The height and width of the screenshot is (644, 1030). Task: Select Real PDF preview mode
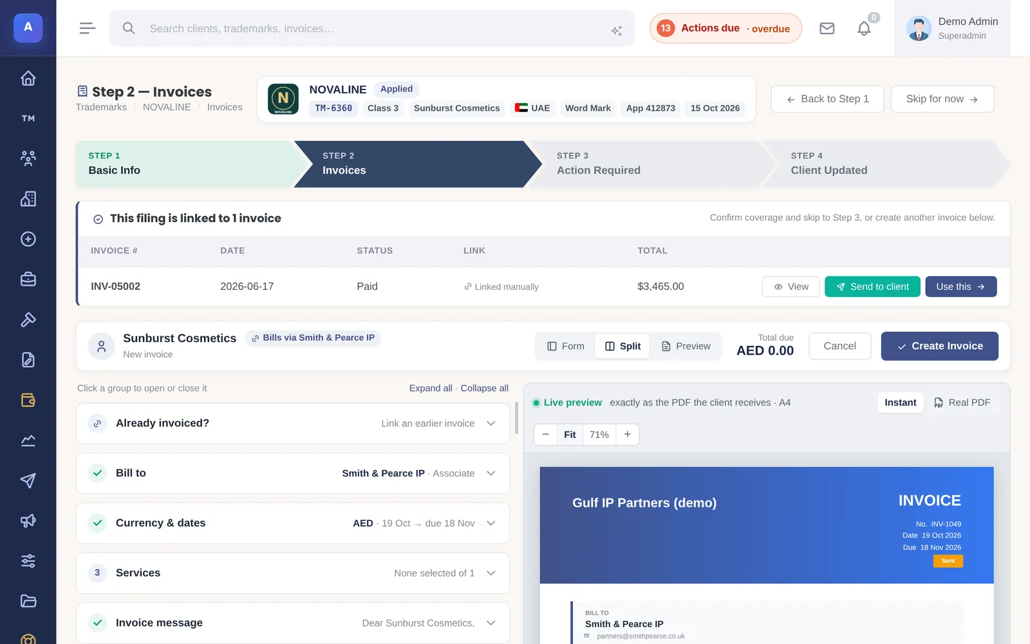coord(962,402)
